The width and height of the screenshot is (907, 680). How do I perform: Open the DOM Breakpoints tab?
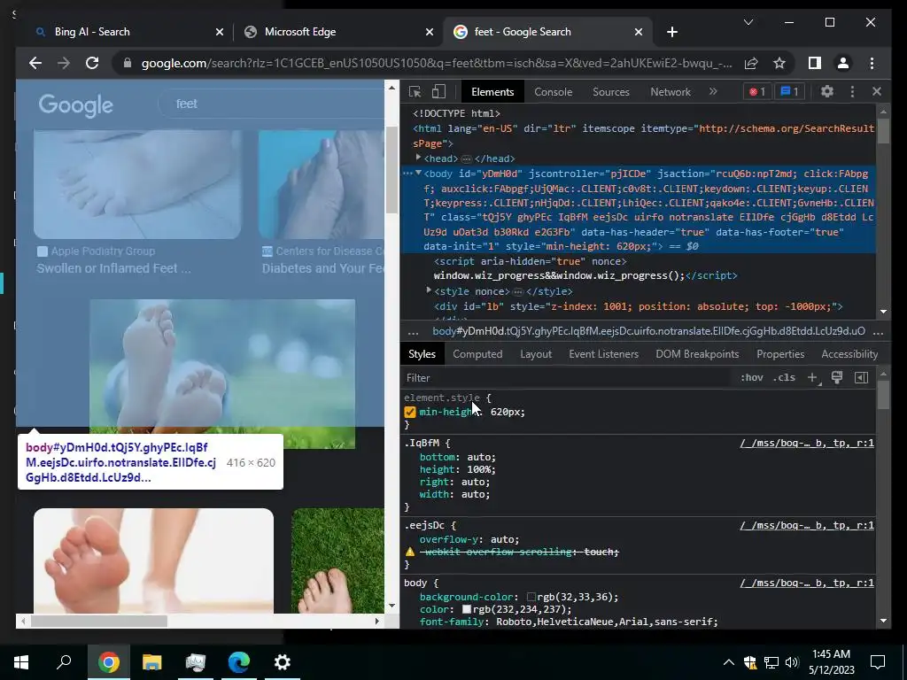[697, 354]
